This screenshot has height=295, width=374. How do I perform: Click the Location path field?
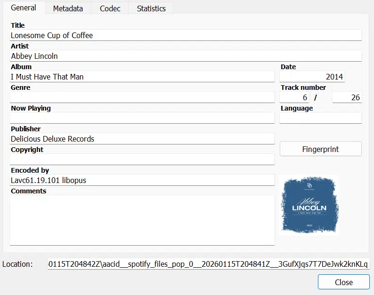(209, 264)
